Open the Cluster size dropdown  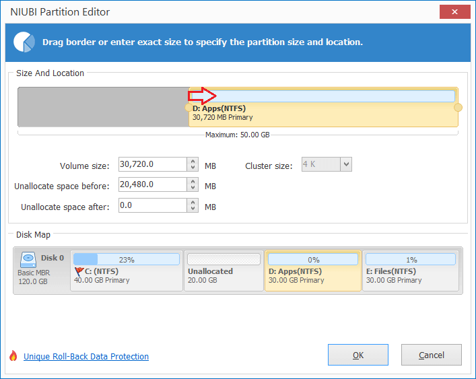346,164
